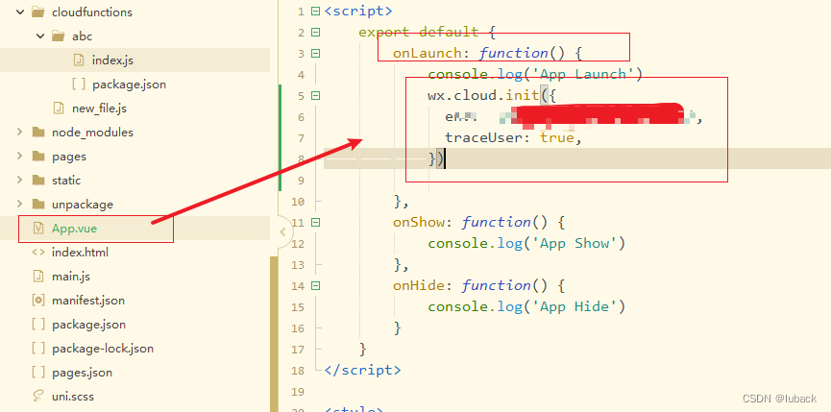Click the new_file.js file icon

[58, 109]
